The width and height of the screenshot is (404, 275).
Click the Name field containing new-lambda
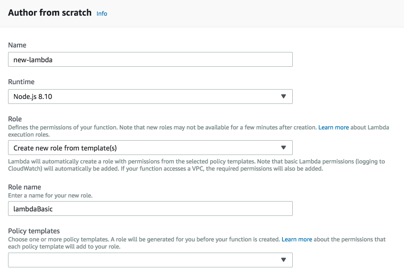[x=150, y=60]
